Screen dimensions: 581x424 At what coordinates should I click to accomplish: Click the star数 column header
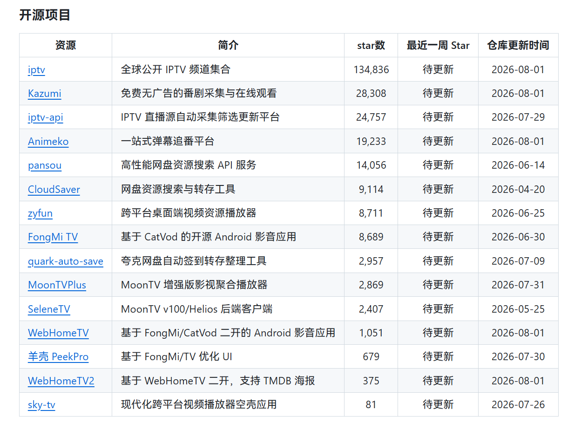pyautogui.click(x=371, y=45)
